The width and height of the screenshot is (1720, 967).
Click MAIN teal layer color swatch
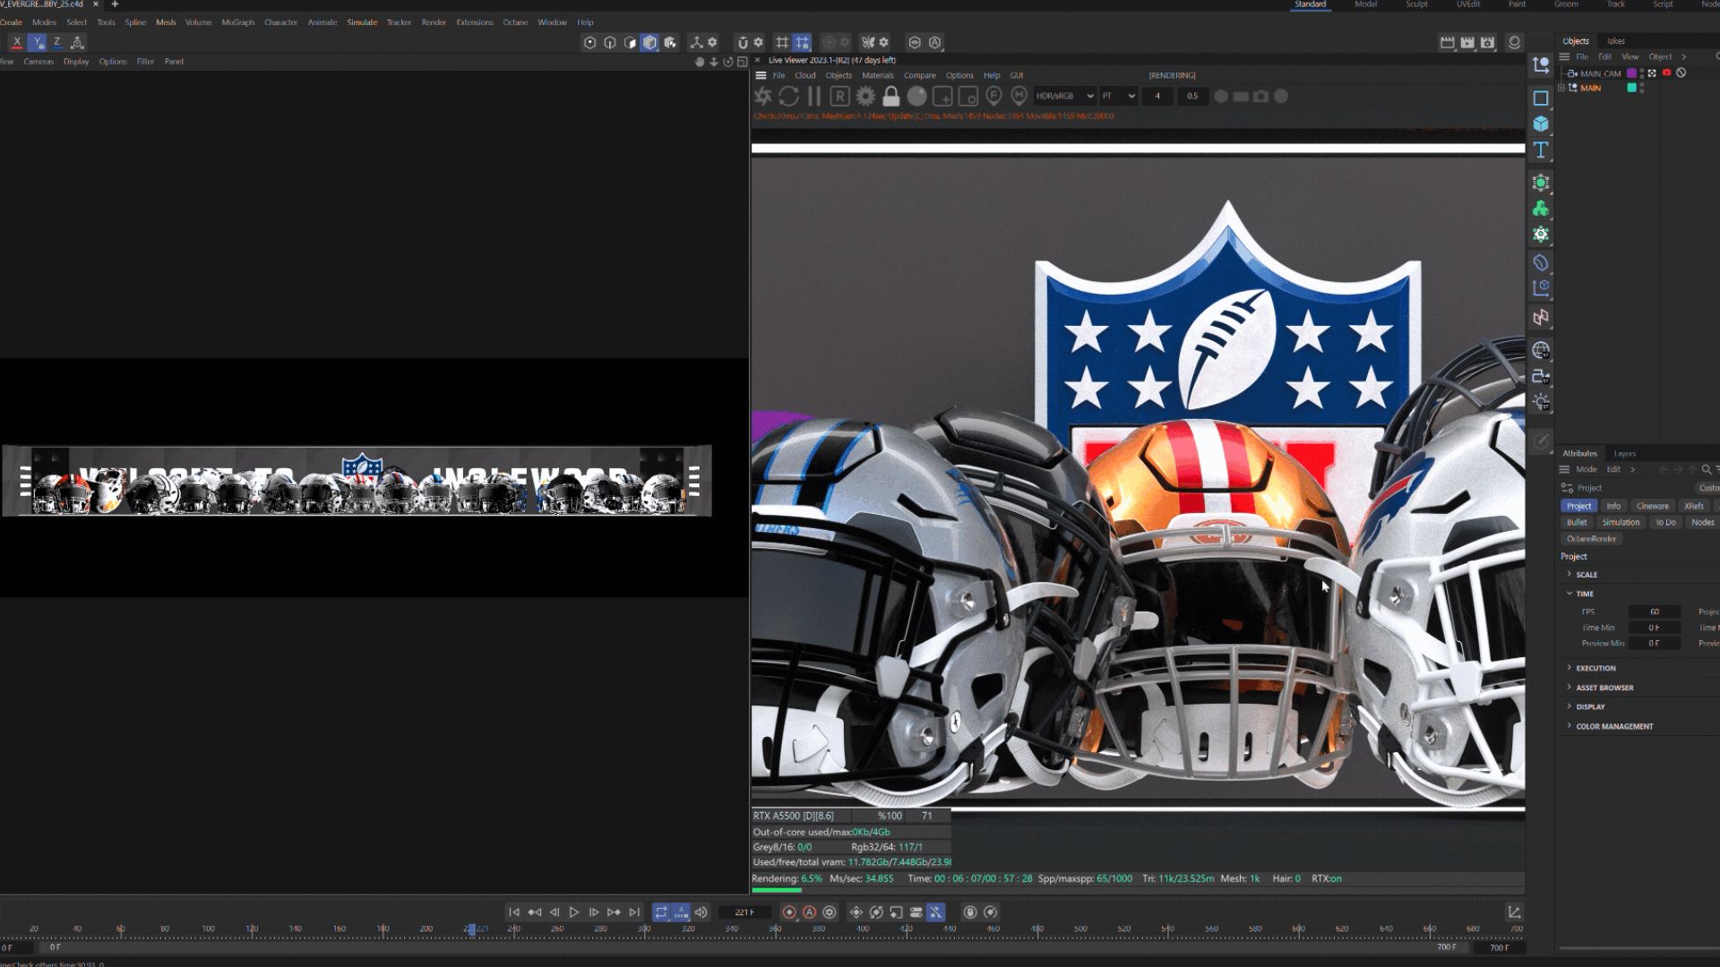(1631, 88)
